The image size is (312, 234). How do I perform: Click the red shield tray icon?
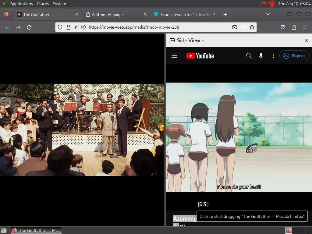pyautogui.click(x=272, y=4)
